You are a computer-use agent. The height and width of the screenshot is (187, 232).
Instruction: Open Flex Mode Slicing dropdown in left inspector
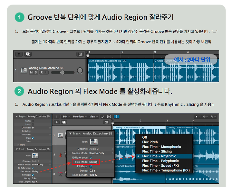(x=35, y=172)
